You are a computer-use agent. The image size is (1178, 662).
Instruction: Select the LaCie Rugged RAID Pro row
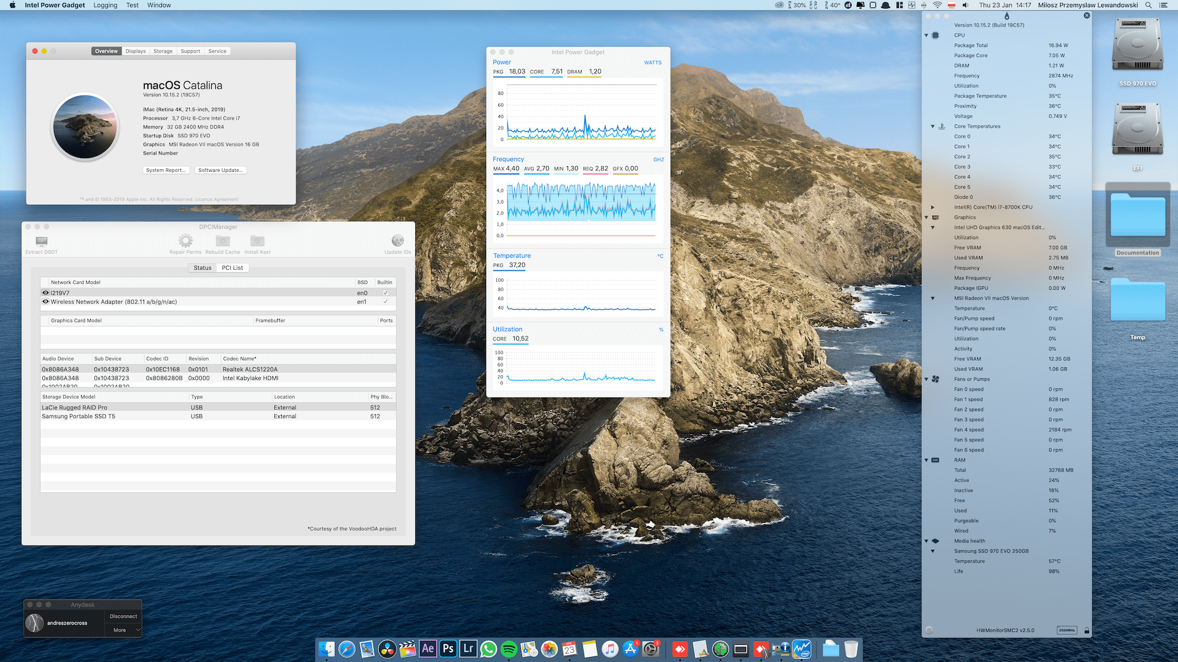(x=218, y=408)
